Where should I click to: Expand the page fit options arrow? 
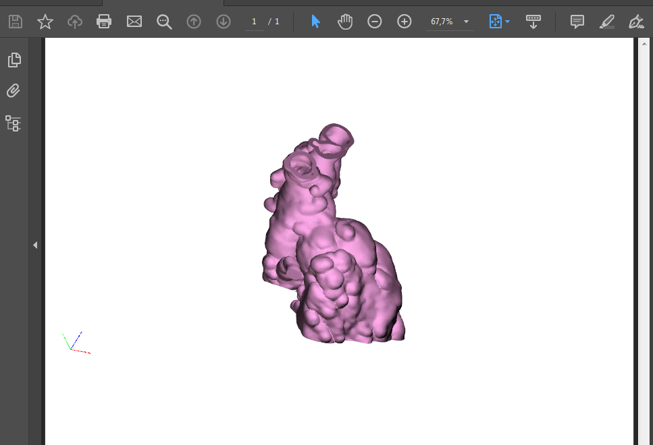pos(507,21)
